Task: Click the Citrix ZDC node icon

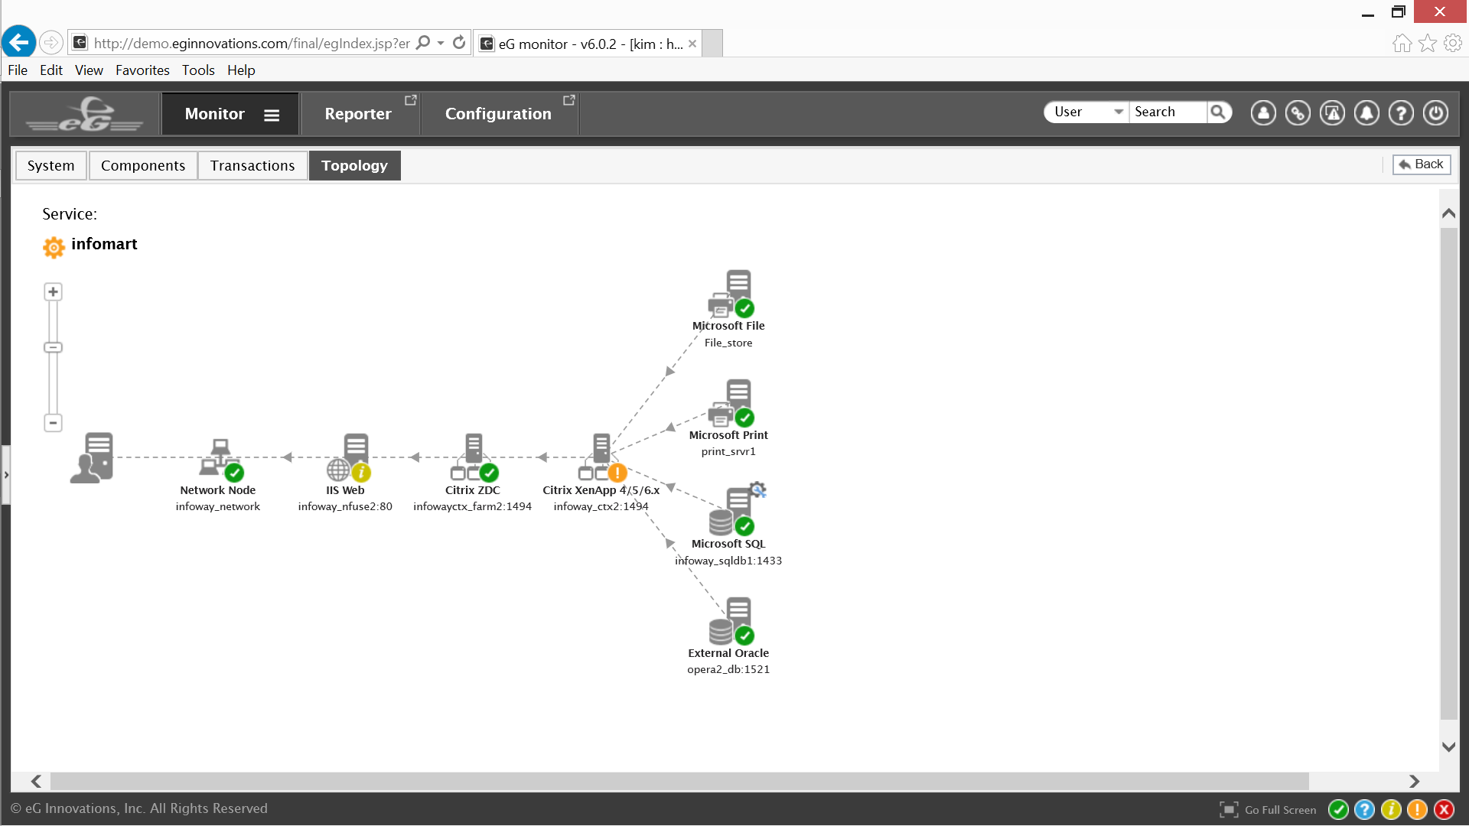Action: (x=474, y=457)
